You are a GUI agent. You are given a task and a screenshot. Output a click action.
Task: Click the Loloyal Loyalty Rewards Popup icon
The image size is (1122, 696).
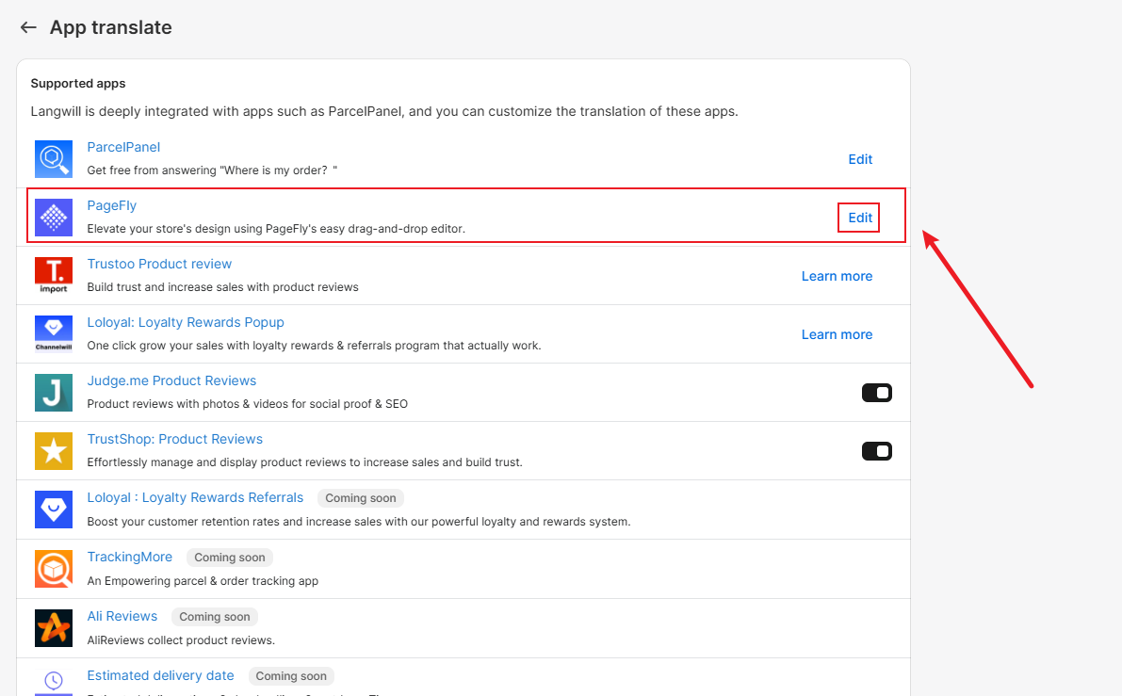pyautogui.click(x=54, y=334)
